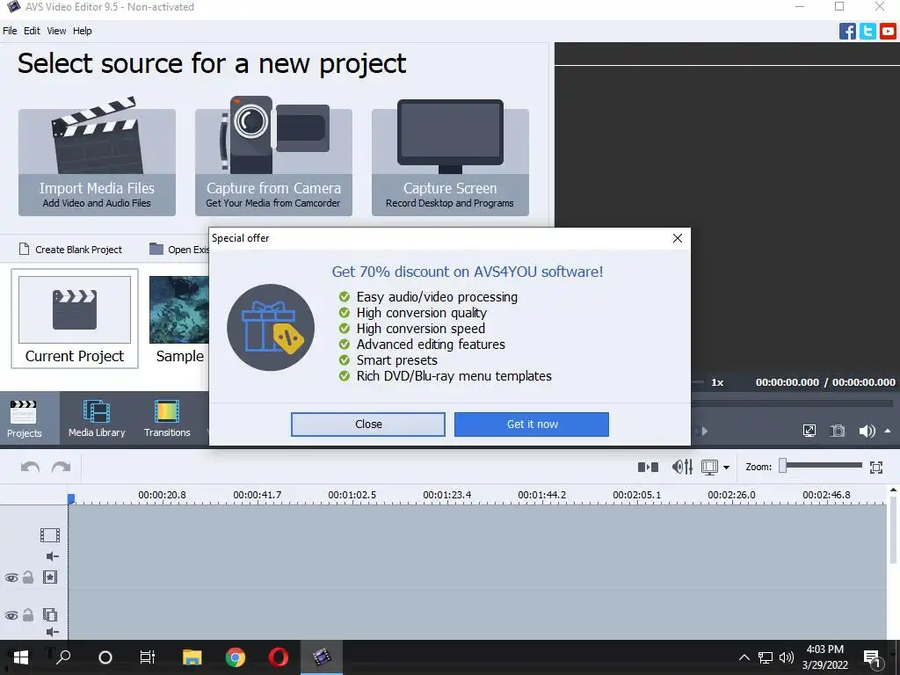Open the Media Library section
This screenshot has height=675, width=900.
[97, 418]
